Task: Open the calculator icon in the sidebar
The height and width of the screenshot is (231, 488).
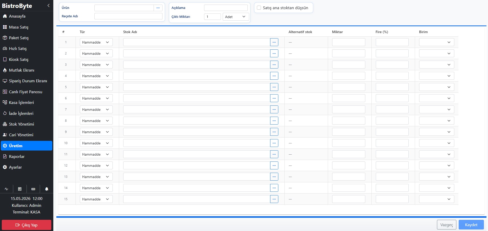Action: (20, 189)
